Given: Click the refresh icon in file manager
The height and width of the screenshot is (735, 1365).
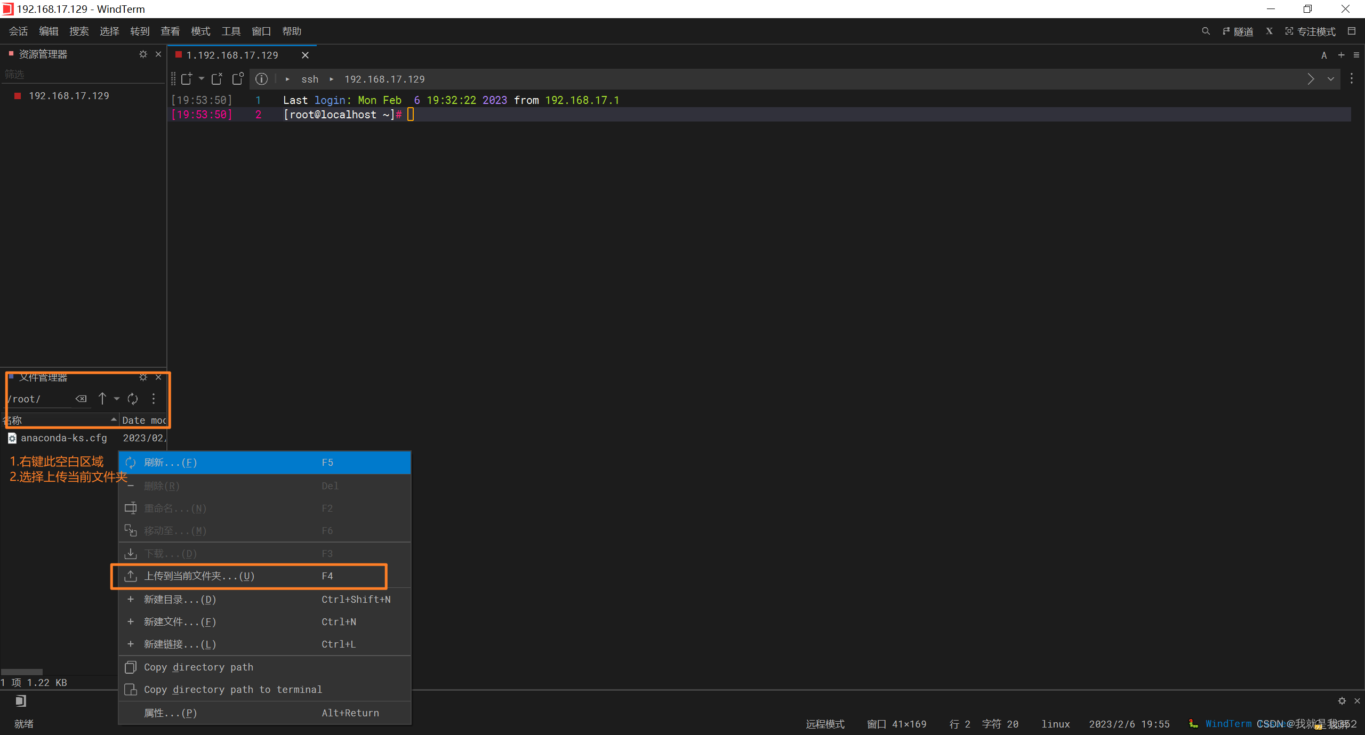Looking at the screenshot, I should tap(133, 399).
